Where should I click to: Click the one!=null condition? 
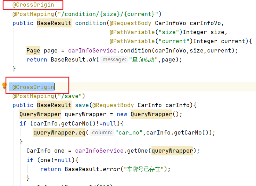(x=56, y=160)
